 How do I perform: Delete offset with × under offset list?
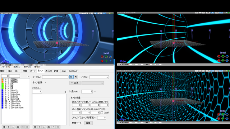[x=58, y=127]
